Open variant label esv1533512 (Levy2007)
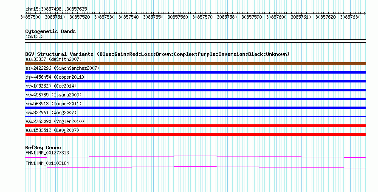Viewport: 378px width, 192px height. 52,130
